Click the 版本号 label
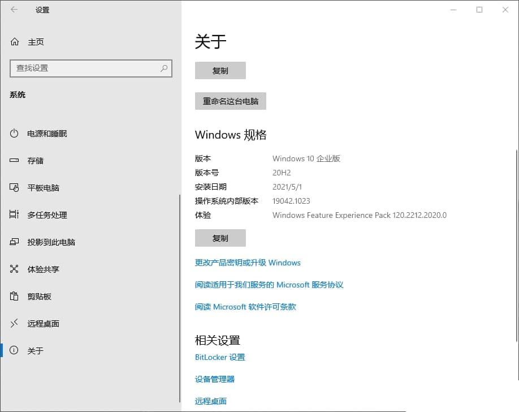 (x=207, y=173)
